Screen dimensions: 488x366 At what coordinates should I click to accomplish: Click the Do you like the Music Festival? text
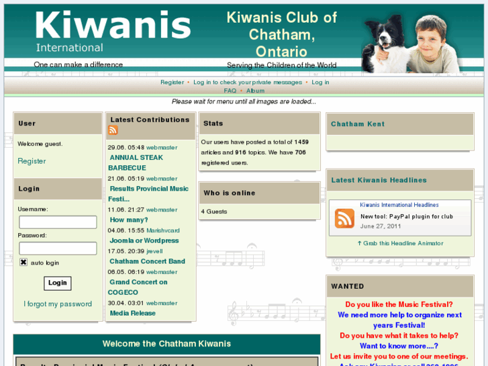click(399, 304)
